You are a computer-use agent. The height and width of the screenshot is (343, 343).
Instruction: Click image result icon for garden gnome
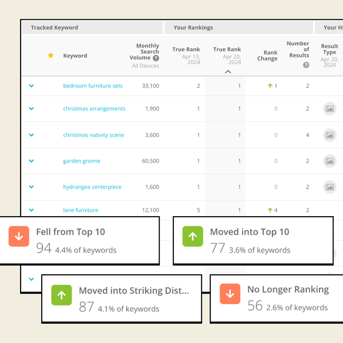click(329, 161)
